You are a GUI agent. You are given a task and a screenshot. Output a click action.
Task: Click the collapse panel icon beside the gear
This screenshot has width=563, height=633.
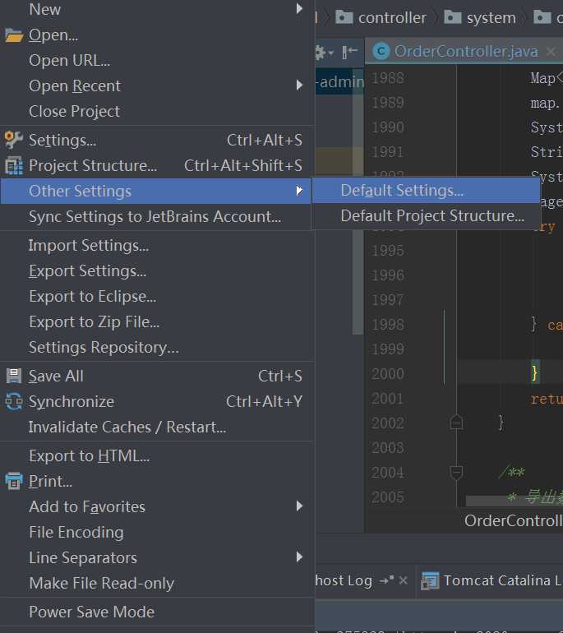point(349,52)
